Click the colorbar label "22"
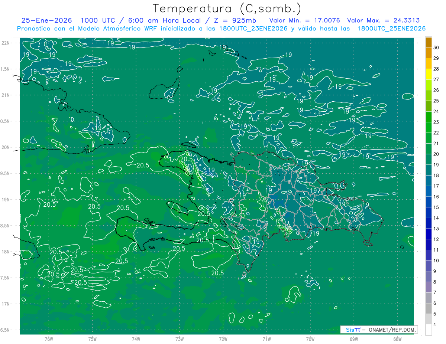446x344 pixels. pos(436,133)
